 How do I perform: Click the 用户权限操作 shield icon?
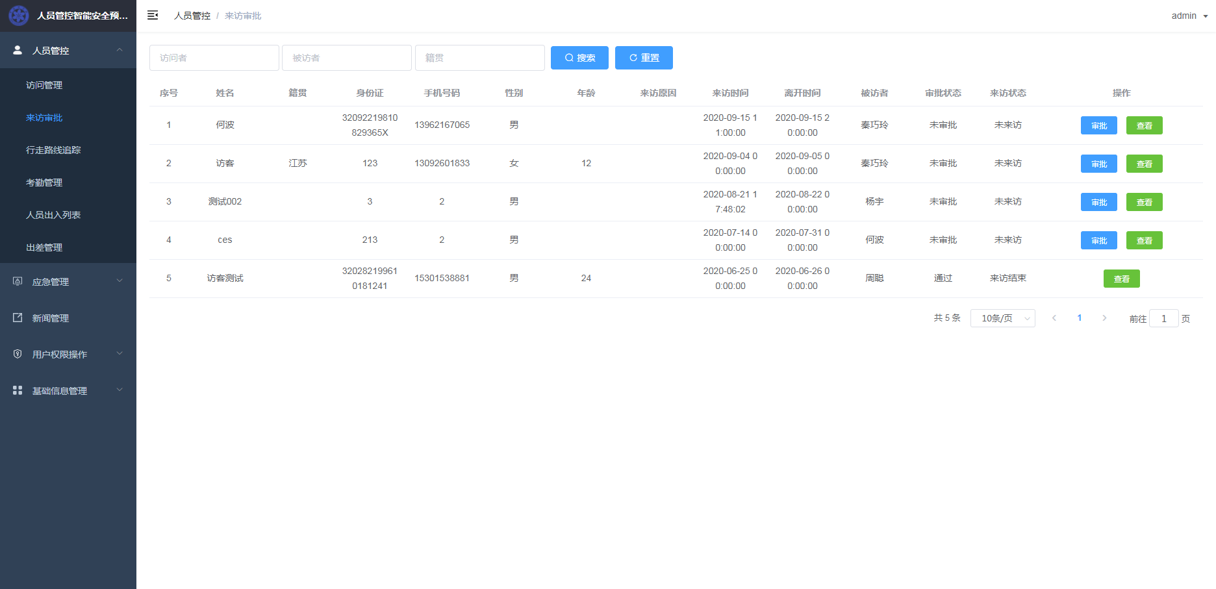pos(18,354)
